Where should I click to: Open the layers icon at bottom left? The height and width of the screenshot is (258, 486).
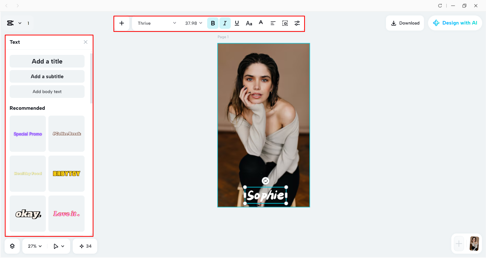click(x=12, y=246)
